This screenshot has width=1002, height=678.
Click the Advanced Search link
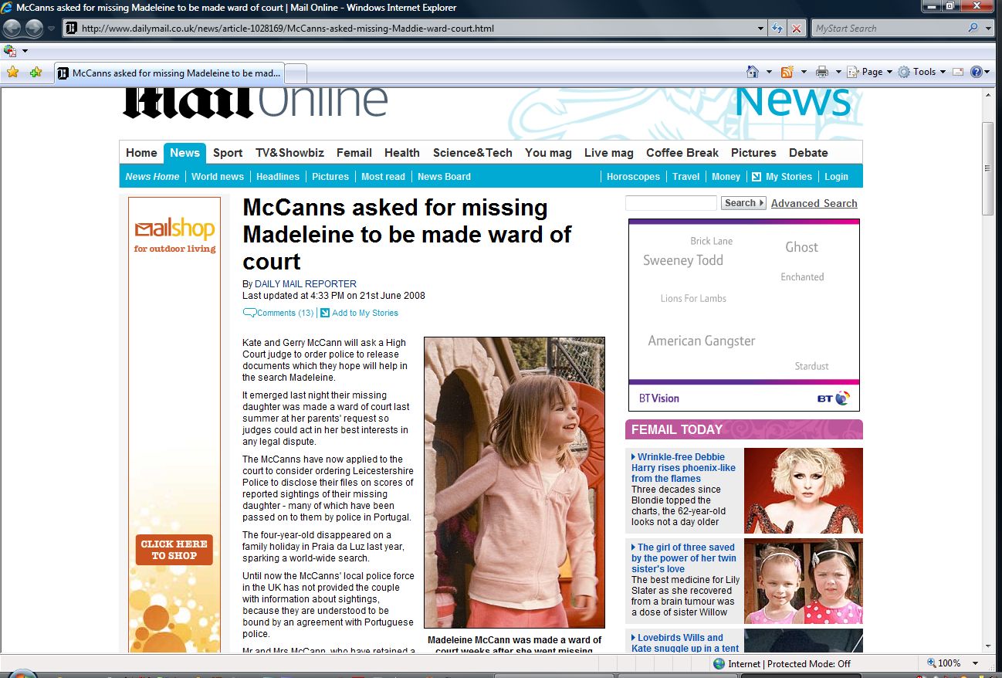(x=814, y=203)
